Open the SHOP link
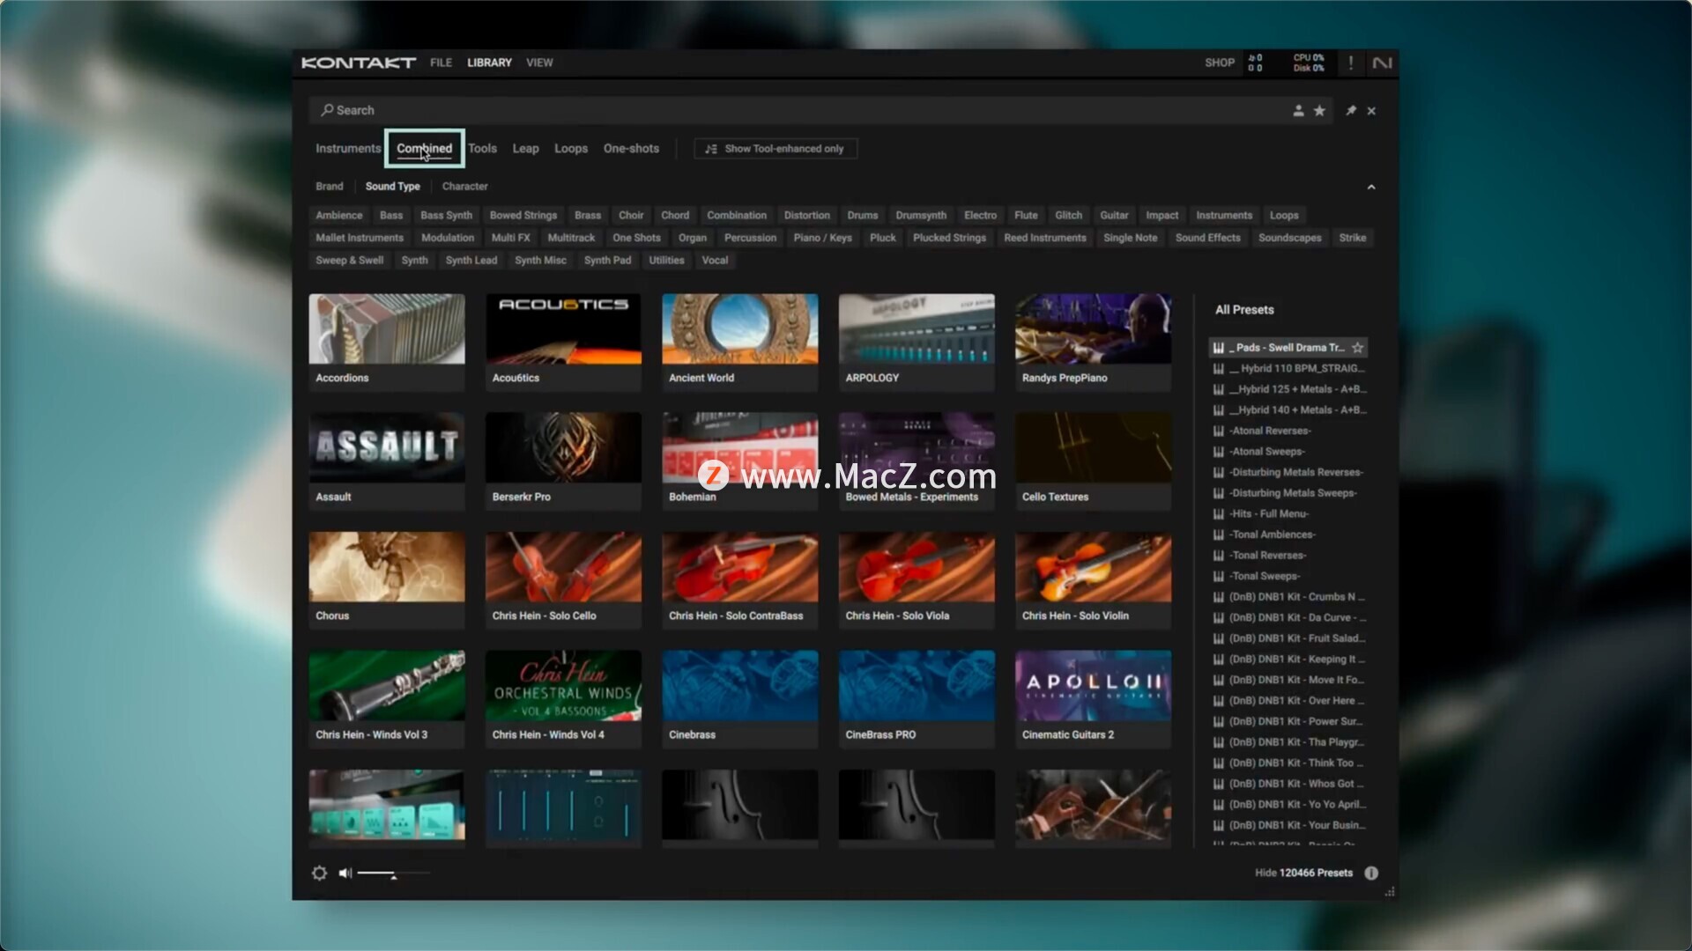The height and width of the screenshot is (951, 1692). click(1220, 63)
